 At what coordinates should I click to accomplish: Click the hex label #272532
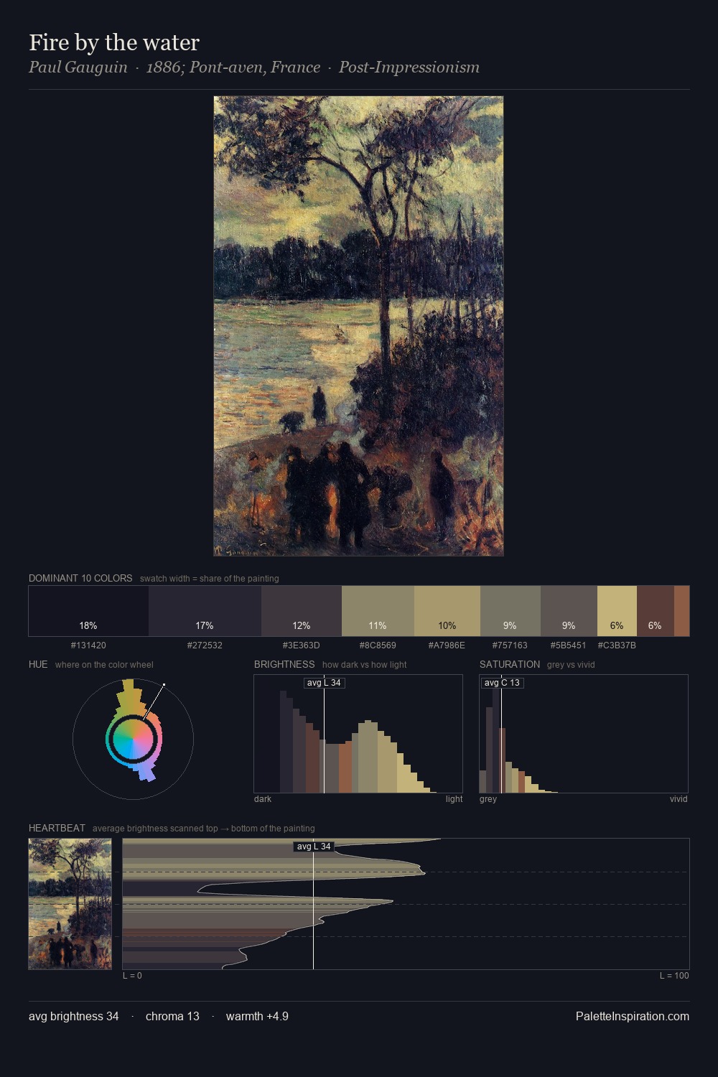pos(205,645)
